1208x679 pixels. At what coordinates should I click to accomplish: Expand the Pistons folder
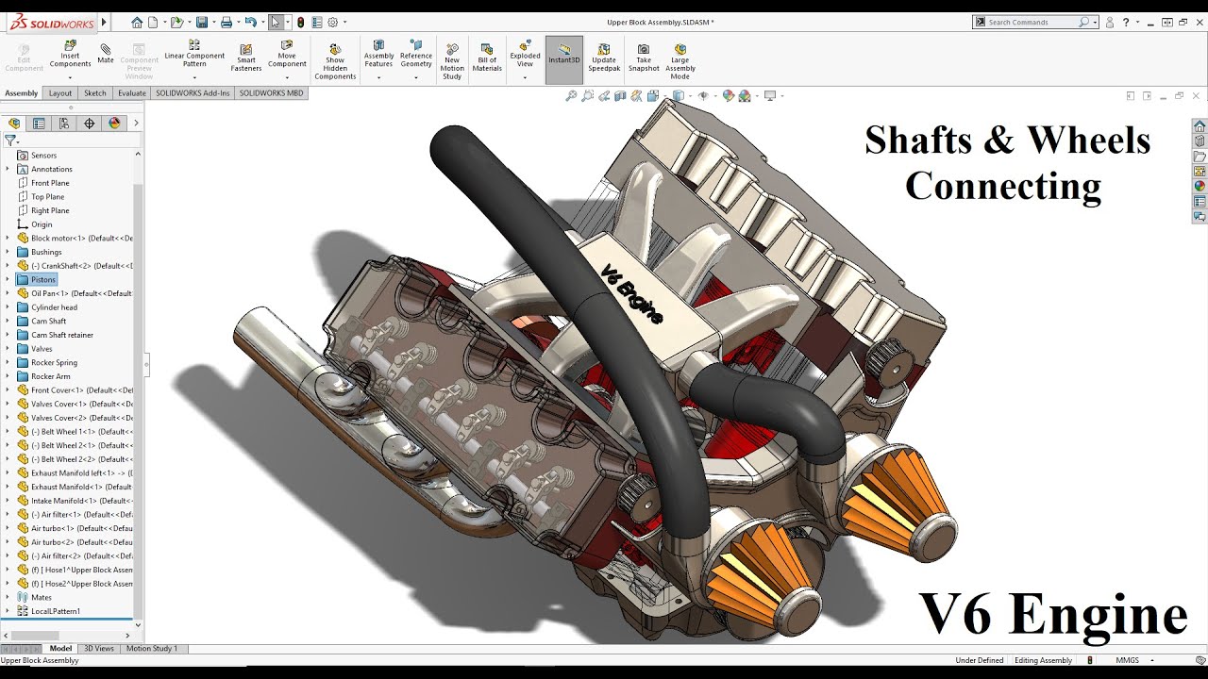(8, 280)
